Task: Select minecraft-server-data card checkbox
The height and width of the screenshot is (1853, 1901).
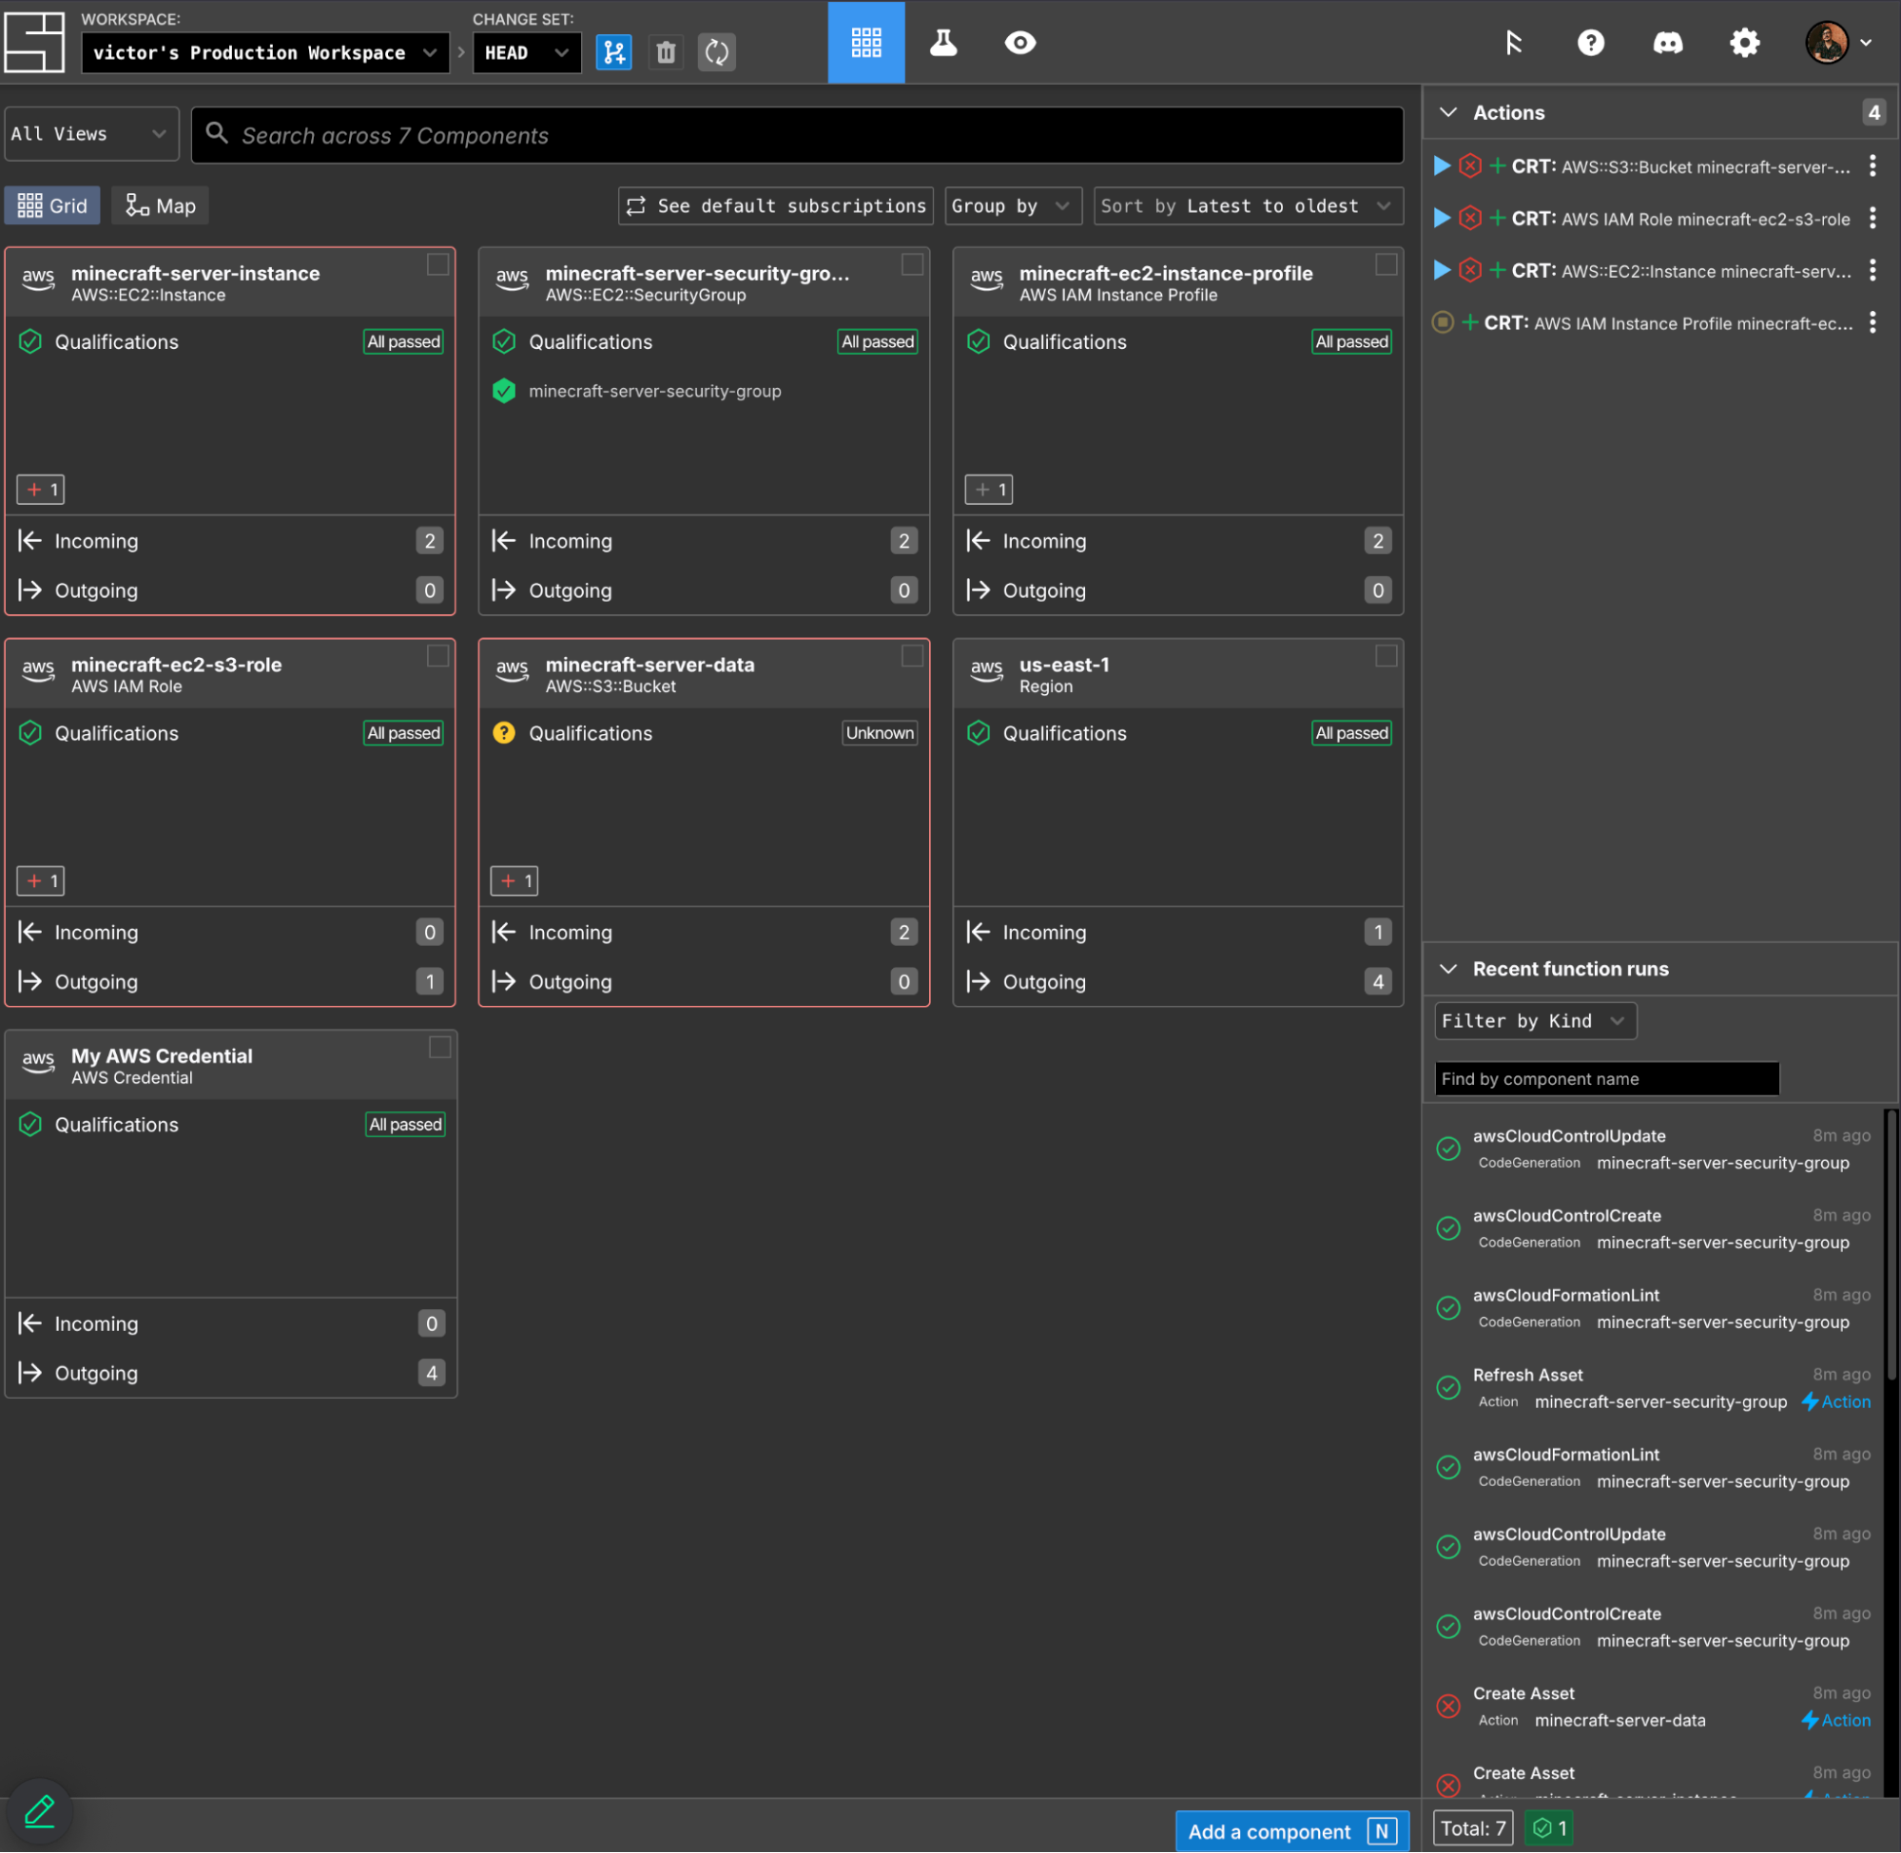Action: click(x=912, y=656)
